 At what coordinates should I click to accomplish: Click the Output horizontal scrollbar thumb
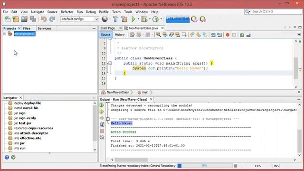pos(131,160)
